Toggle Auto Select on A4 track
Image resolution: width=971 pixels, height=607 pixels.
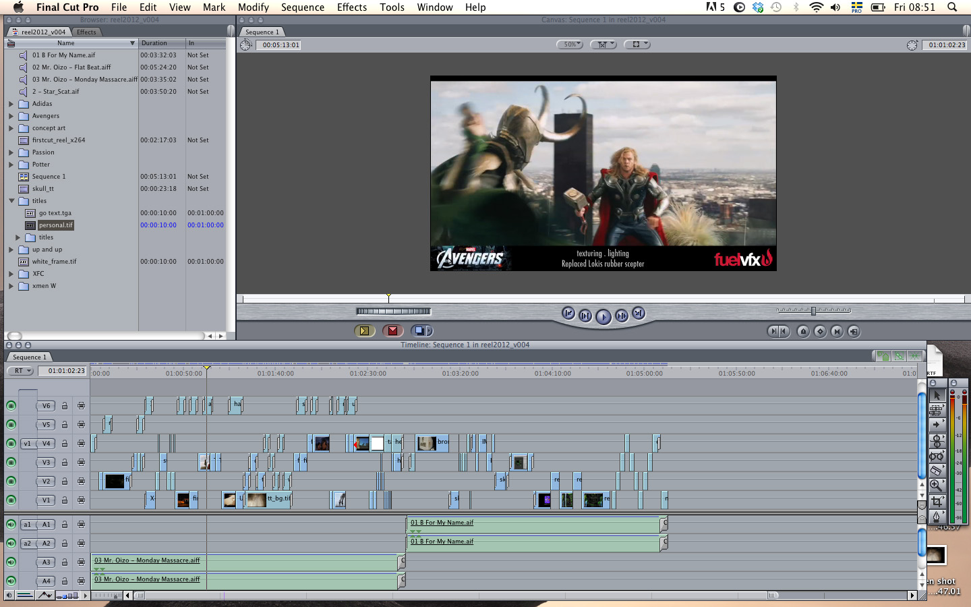pyautogui.click(x=81, y=581)
